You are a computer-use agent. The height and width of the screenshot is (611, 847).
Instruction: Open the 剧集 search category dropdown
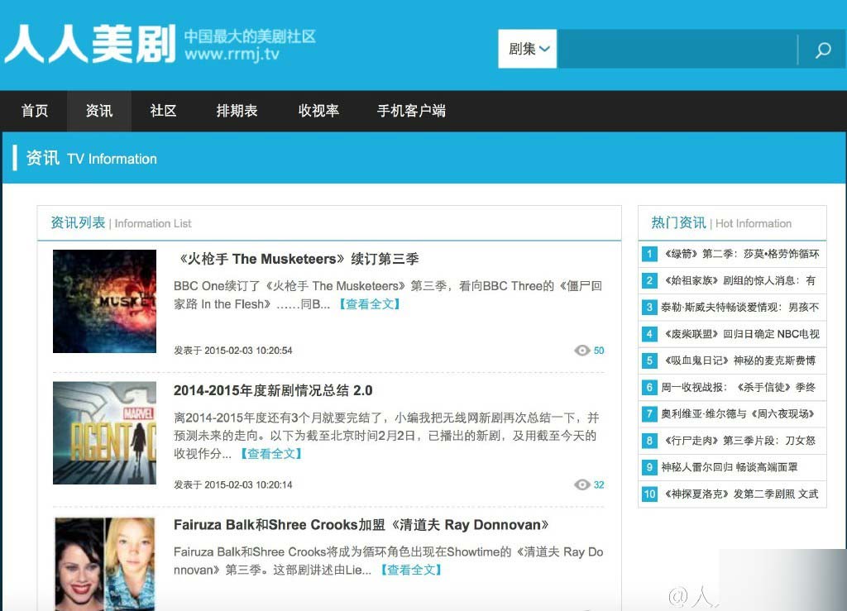527,49
